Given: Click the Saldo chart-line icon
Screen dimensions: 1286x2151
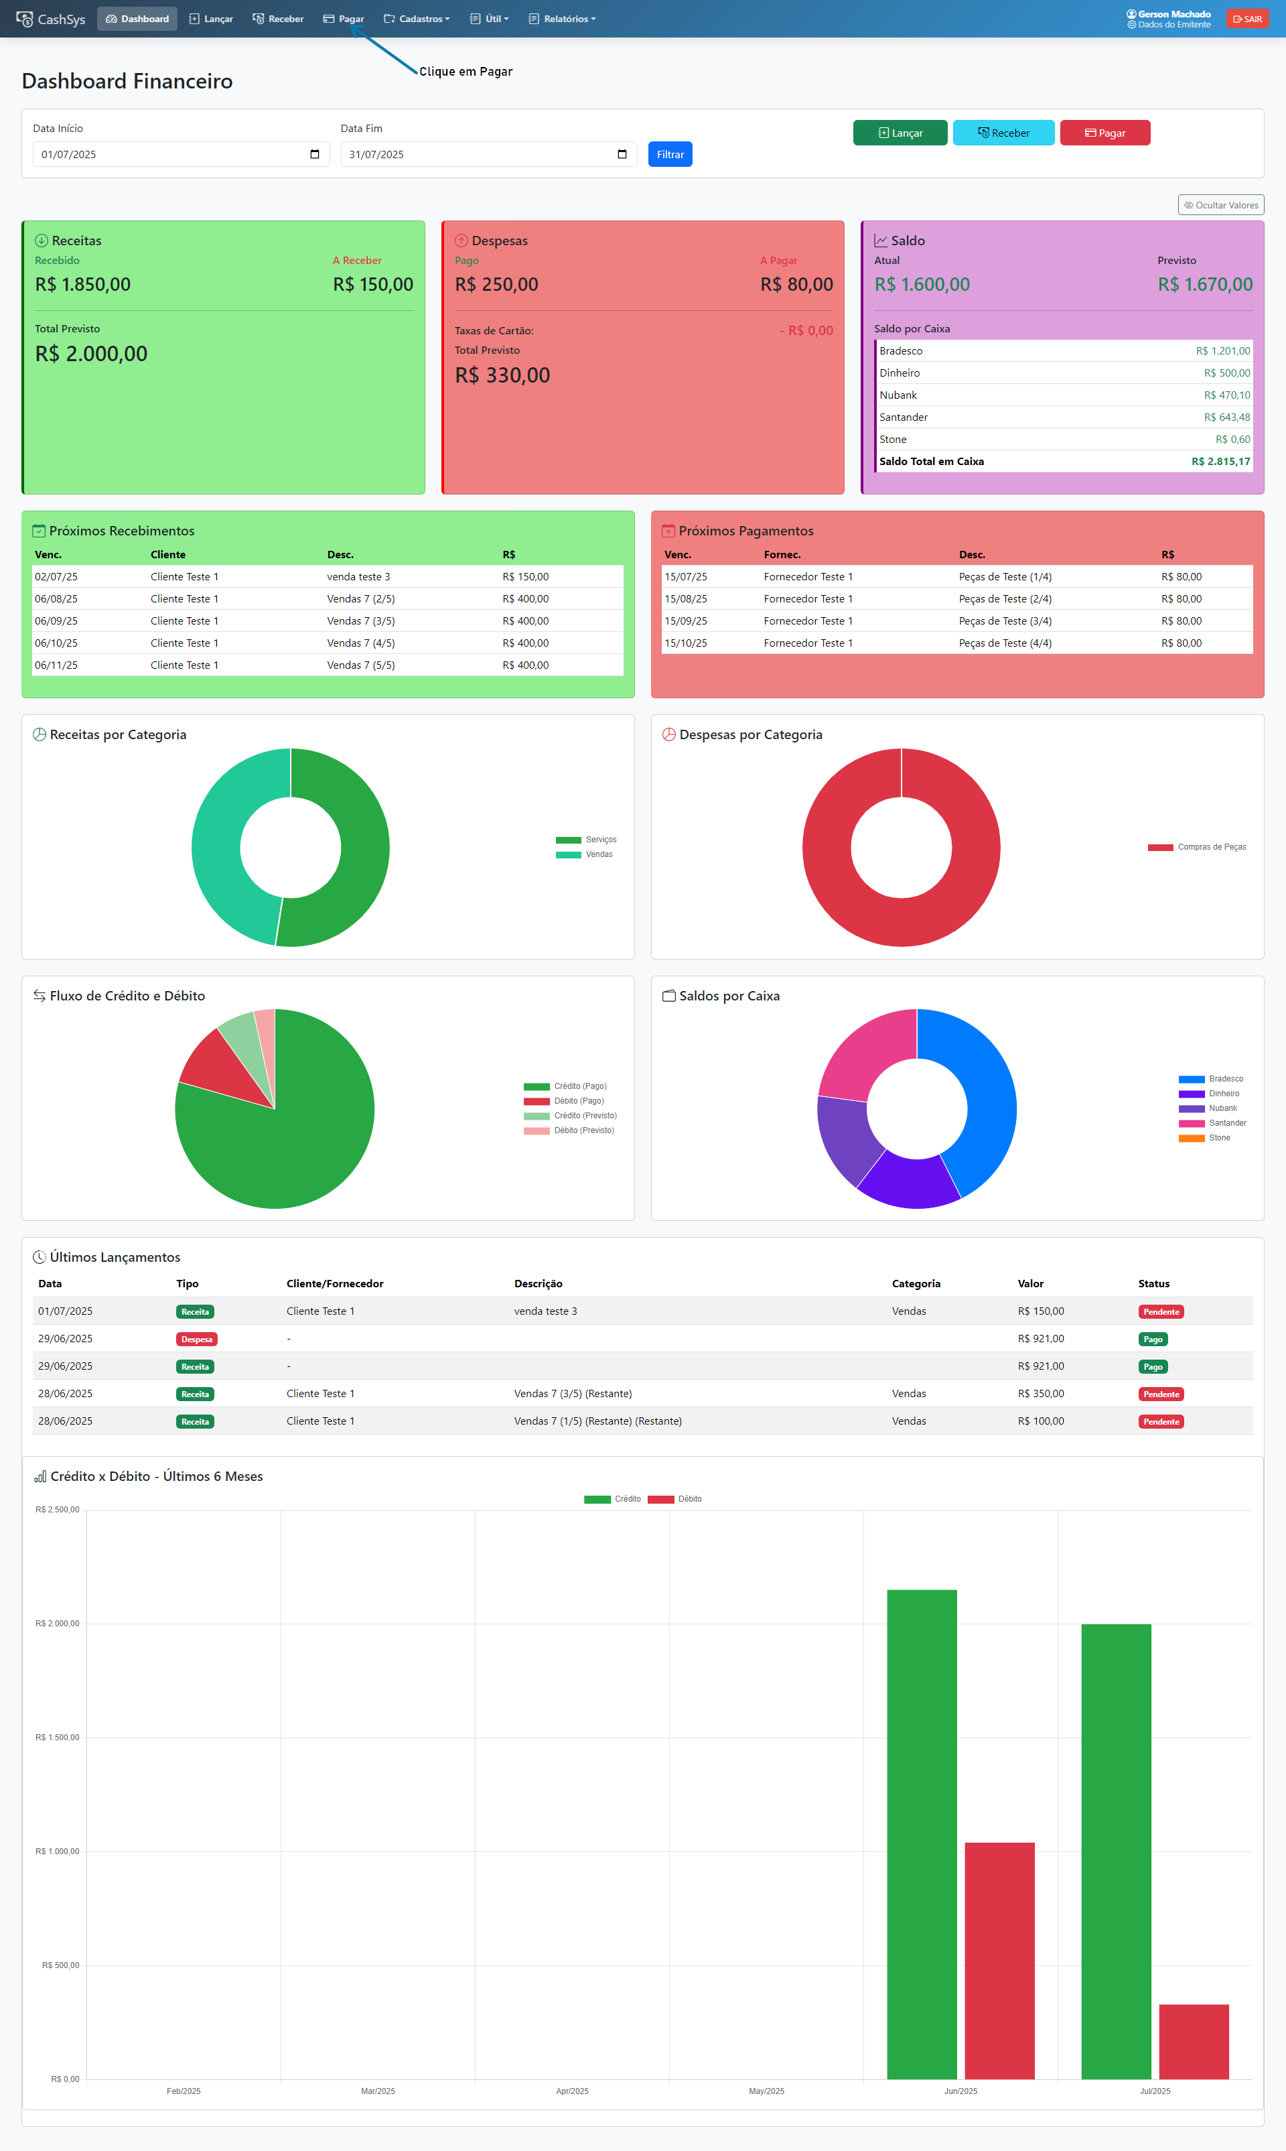Looking at the screenshot, I should (881, 240).
